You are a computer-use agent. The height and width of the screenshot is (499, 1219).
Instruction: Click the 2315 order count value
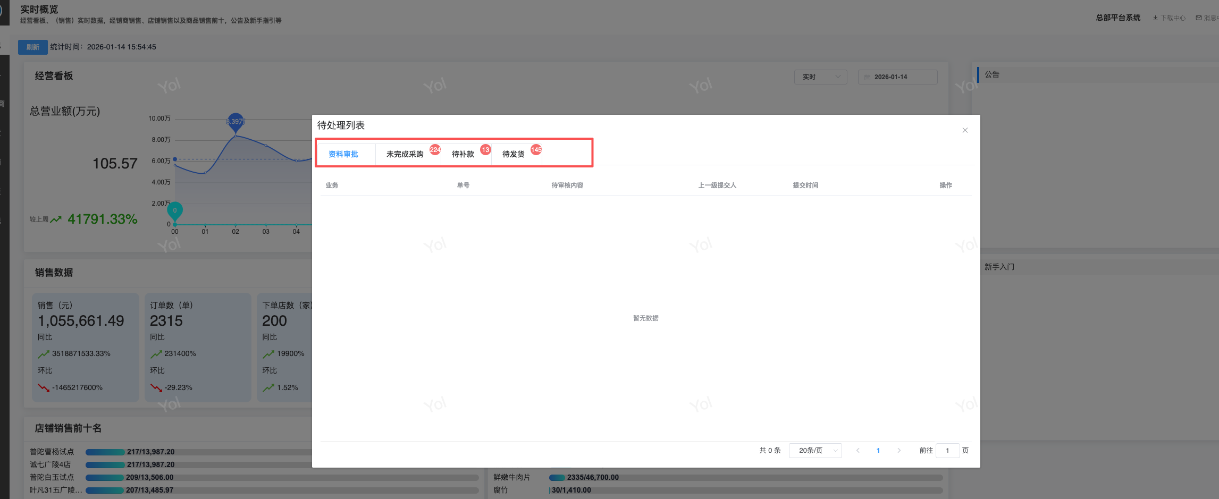pos(166,321)
